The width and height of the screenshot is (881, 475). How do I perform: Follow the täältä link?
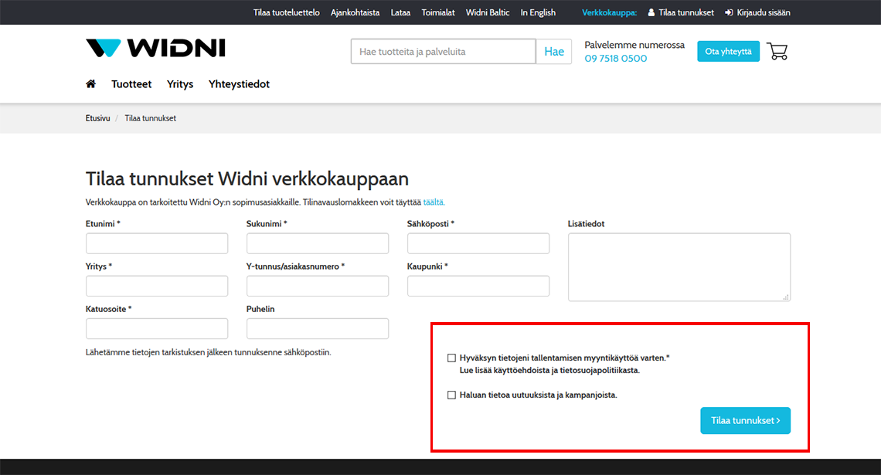pyautogui.click(x=434, y=202)
